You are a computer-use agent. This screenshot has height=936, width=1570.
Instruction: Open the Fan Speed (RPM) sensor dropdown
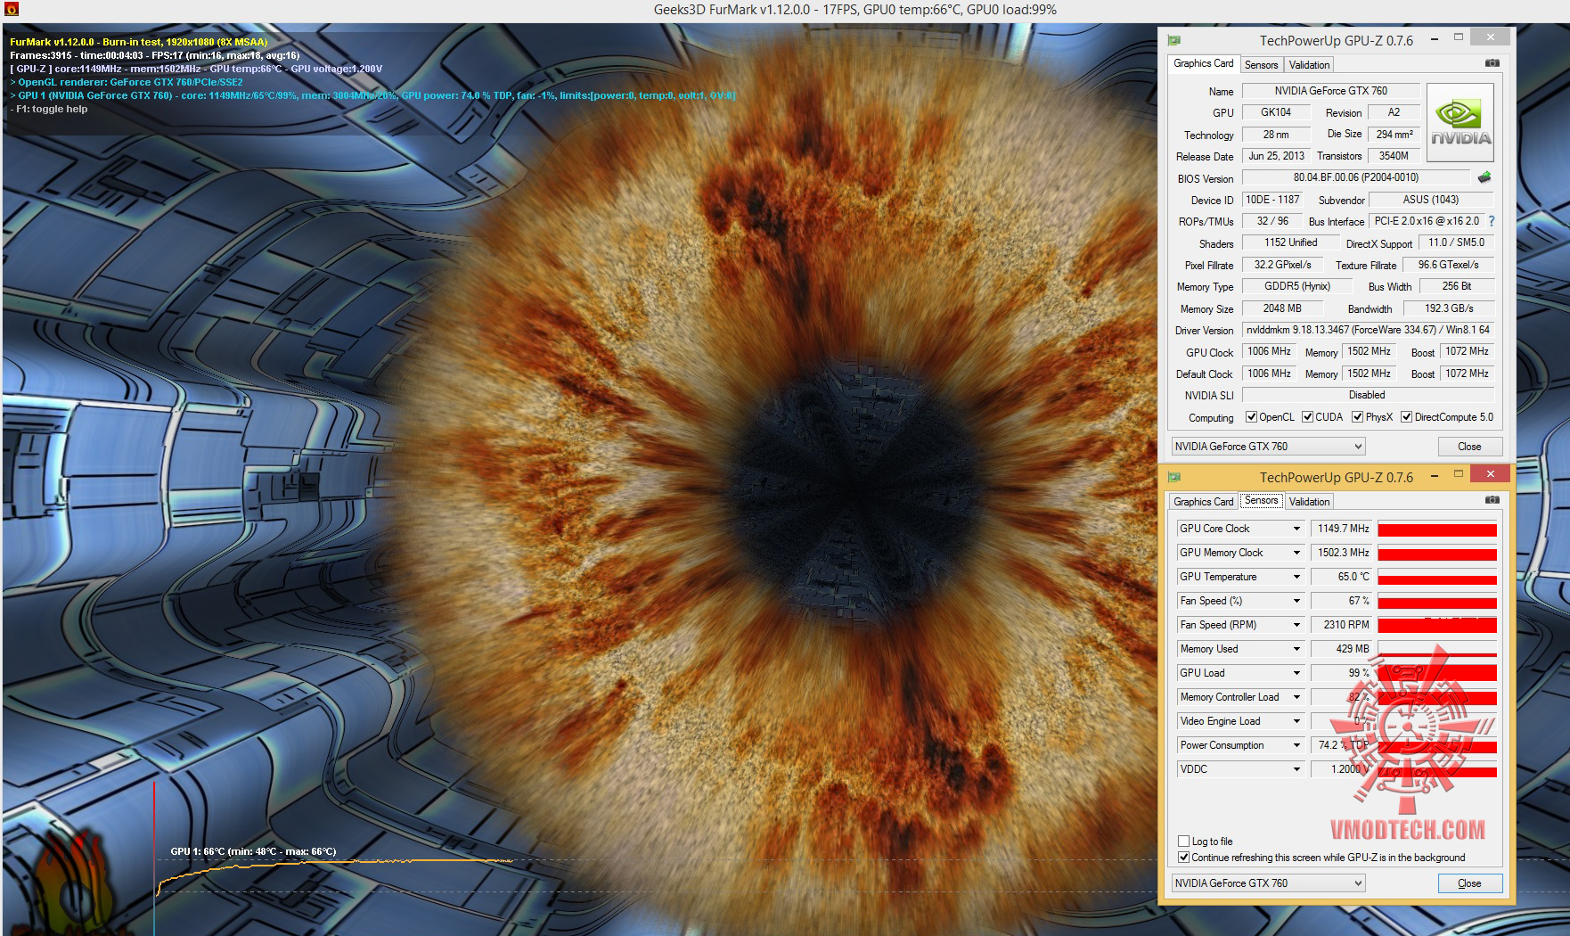point(1296,625)
